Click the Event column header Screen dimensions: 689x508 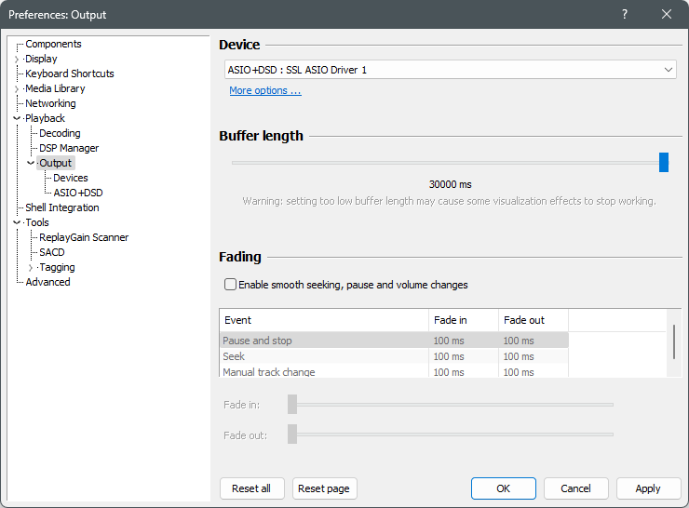pos(324,320)
